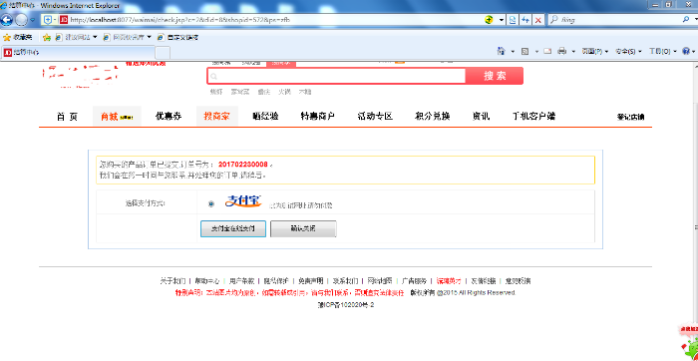This screenshot has height=361, width=698.
Task: Click the red 搜索 search button
Action: click(x=495, y=76)
